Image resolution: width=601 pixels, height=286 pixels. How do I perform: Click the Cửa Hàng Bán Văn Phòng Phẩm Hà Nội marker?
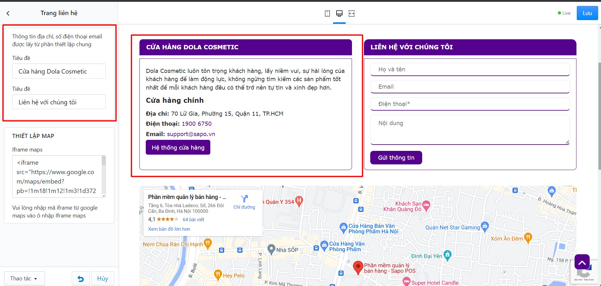[343, 228]
